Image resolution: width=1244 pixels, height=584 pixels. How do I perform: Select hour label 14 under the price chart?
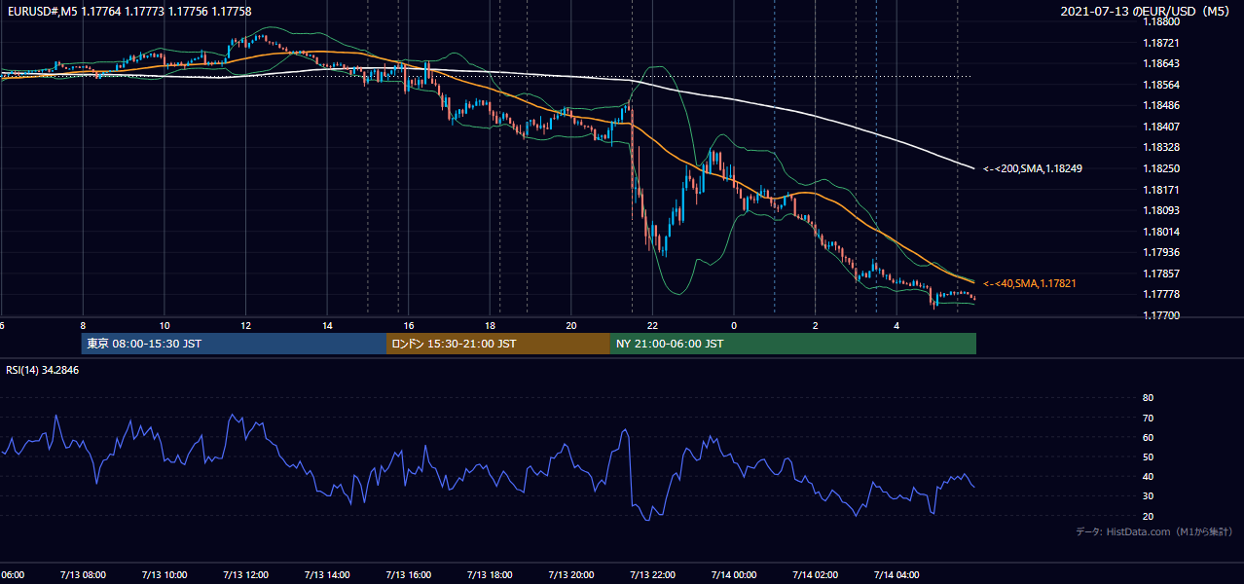coord(327,325)
